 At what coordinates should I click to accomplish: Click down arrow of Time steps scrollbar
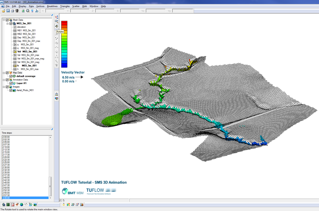click(50, 198)
